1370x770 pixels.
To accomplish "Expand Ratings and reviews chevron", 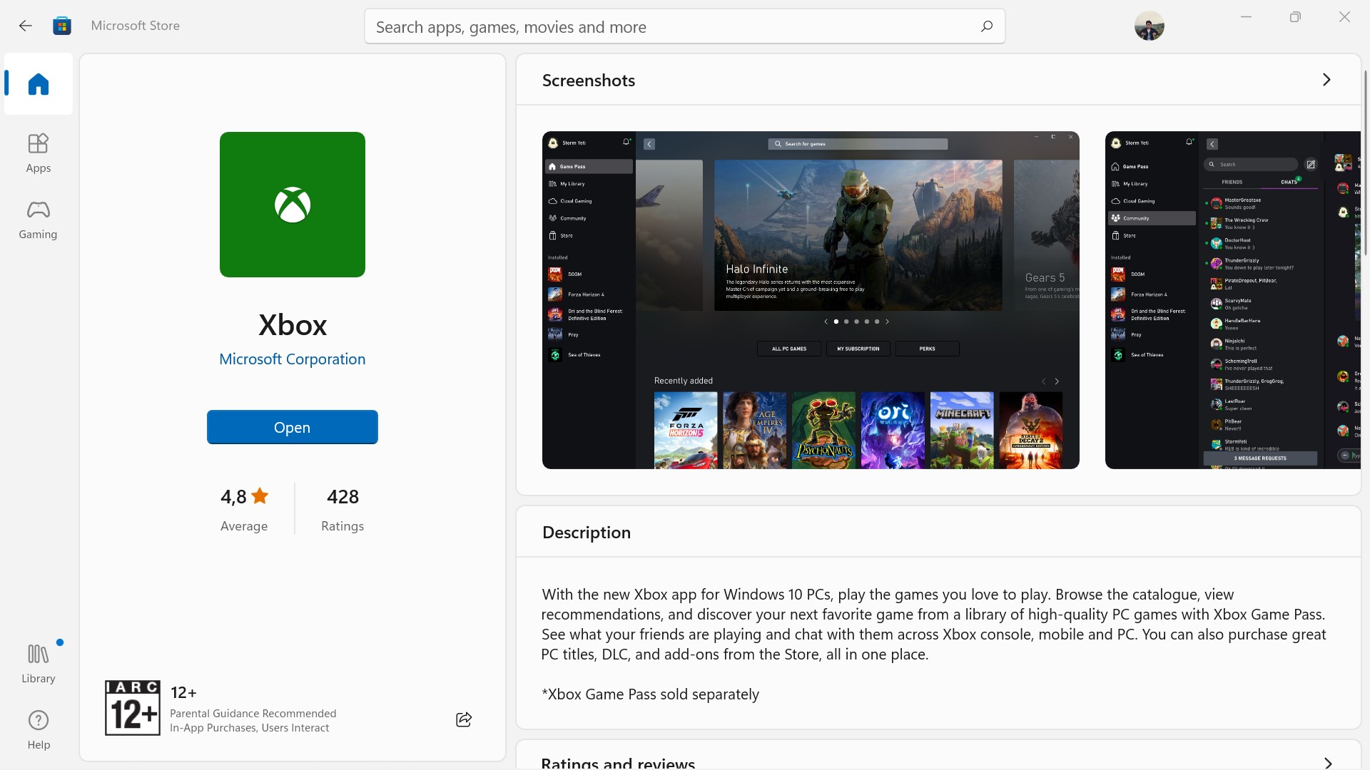I will pyautogui.click(x=1328, y=763).
